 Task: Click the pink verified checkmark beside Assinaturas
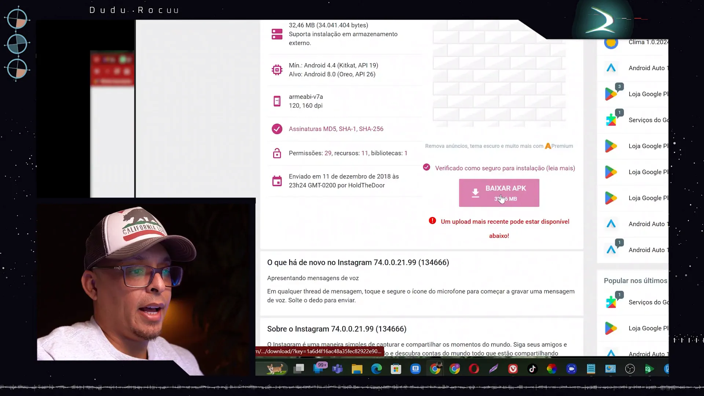(277, 129)
